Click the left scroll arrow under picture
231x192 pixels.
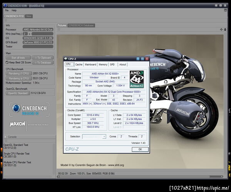tap(59, 177)
